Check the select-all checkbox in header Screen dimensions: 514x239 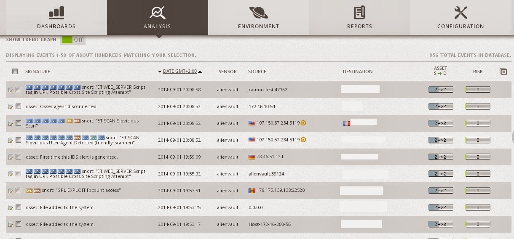tap(15, 72)
